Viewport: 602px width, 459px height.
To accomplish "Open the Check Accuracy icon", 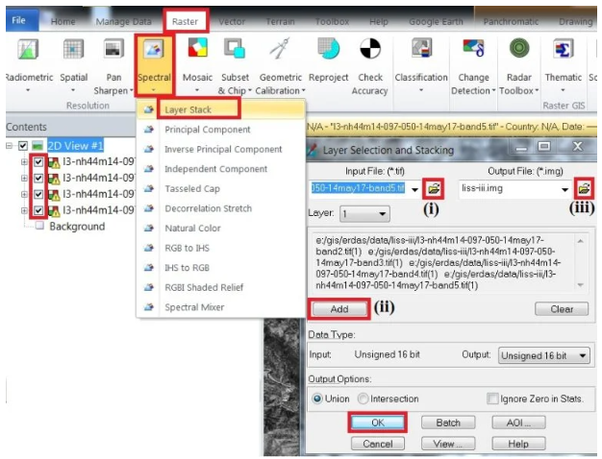I will click(x=370, y=48).
